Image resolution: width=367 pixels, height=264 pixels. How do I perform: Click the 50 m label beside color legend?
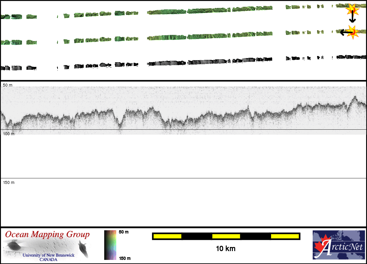124,232
